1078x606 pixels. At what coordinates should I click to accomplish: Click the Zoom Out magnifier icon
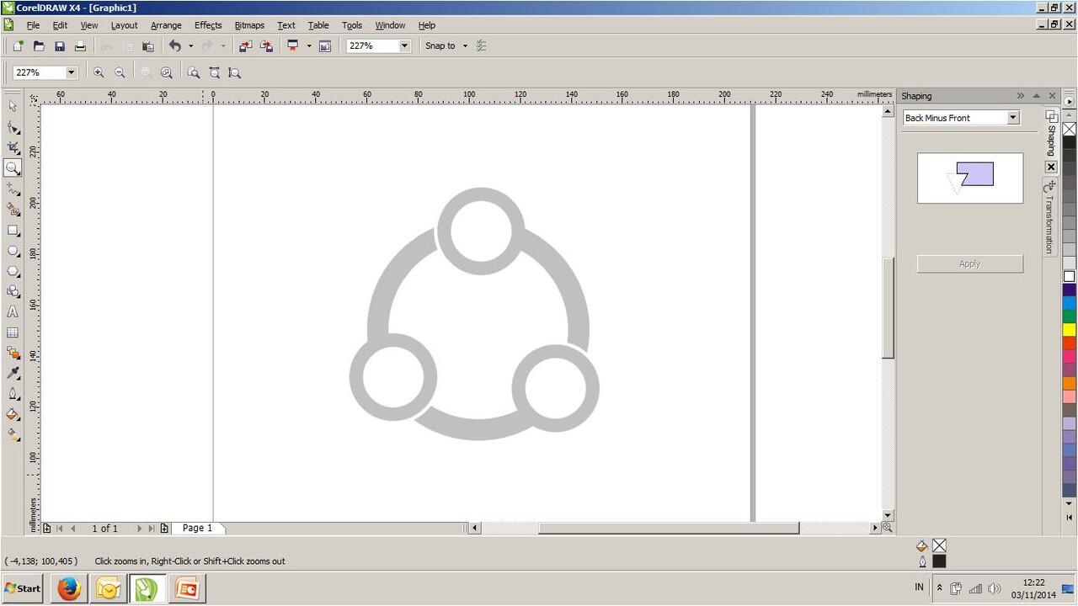[120, 73]
